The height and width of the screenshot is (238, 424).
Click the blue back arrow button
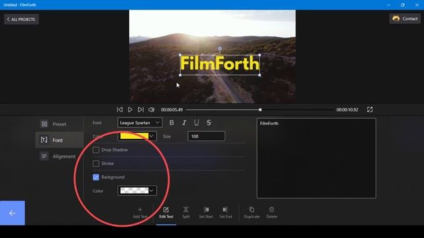click(x=13, y=213)
